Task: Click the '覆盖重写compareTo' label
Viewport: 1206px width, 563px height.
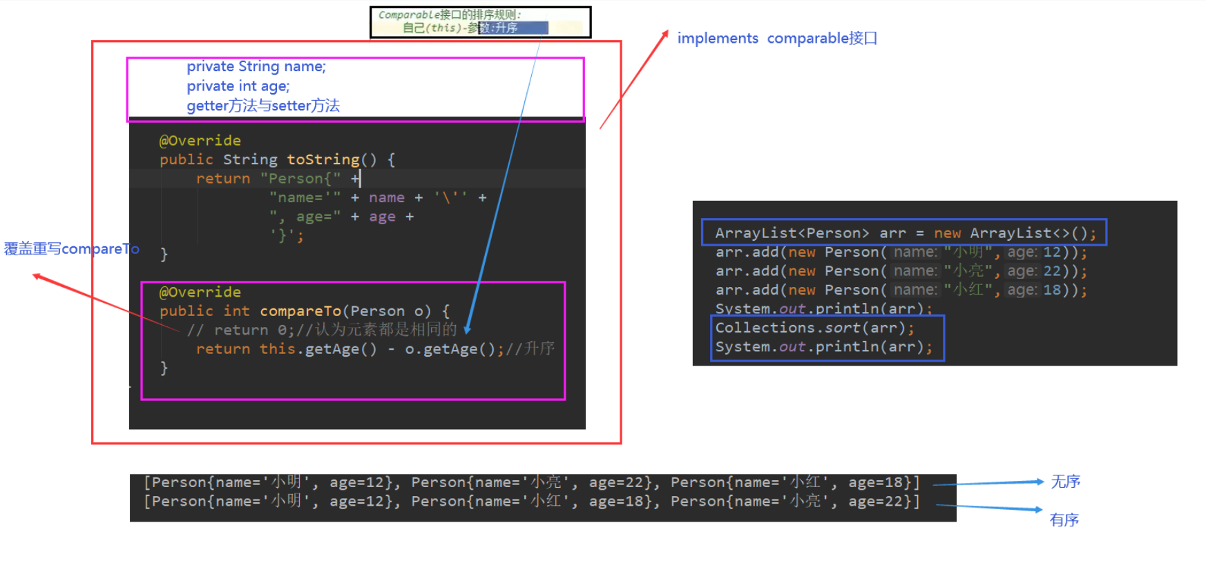Action: 72,249
